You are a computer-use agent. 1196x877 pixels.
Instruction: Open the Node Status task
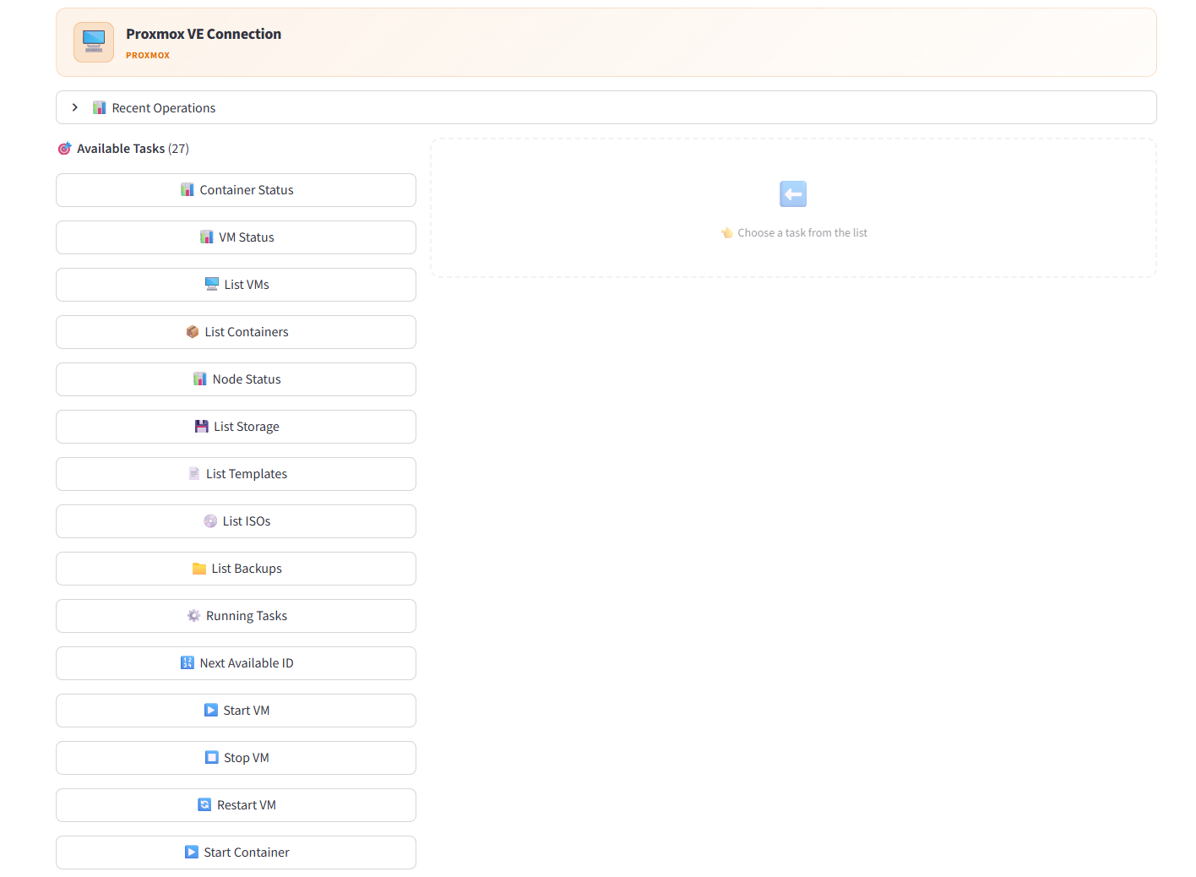236,379
